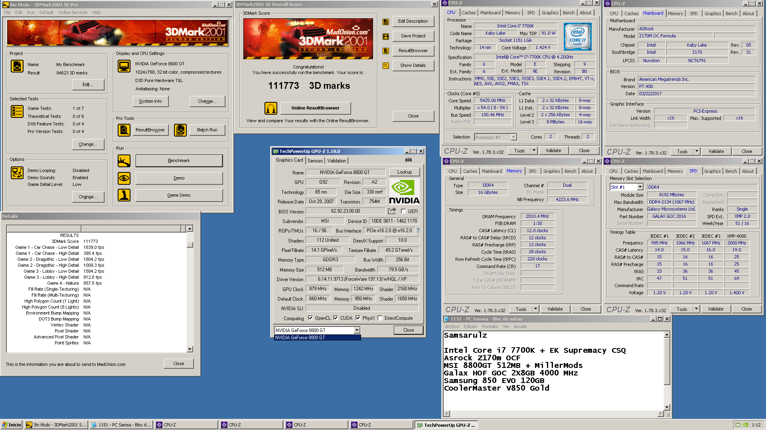The image size is (766, 430).
Task: Open the Formato menu in Notepad
Action: pos(490,326)
